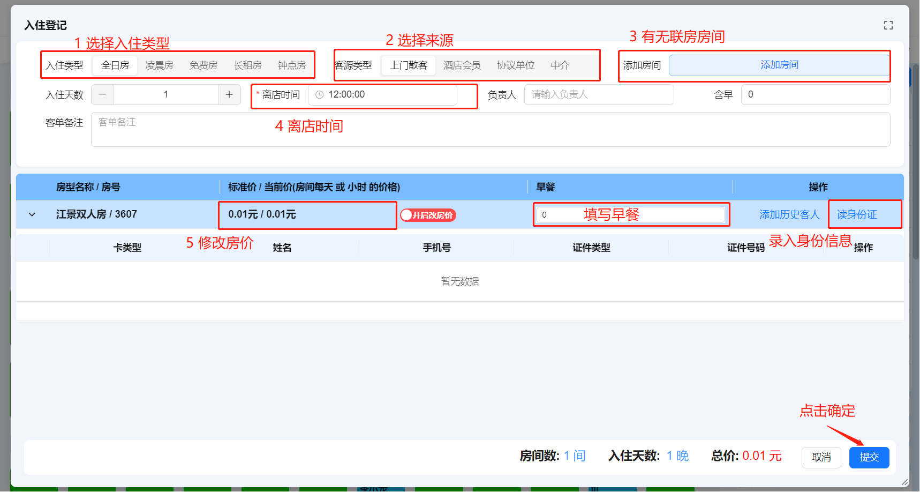Focus the 负责人 input field
This screenshot has height=492, width=920.
[x=598, y=95]
